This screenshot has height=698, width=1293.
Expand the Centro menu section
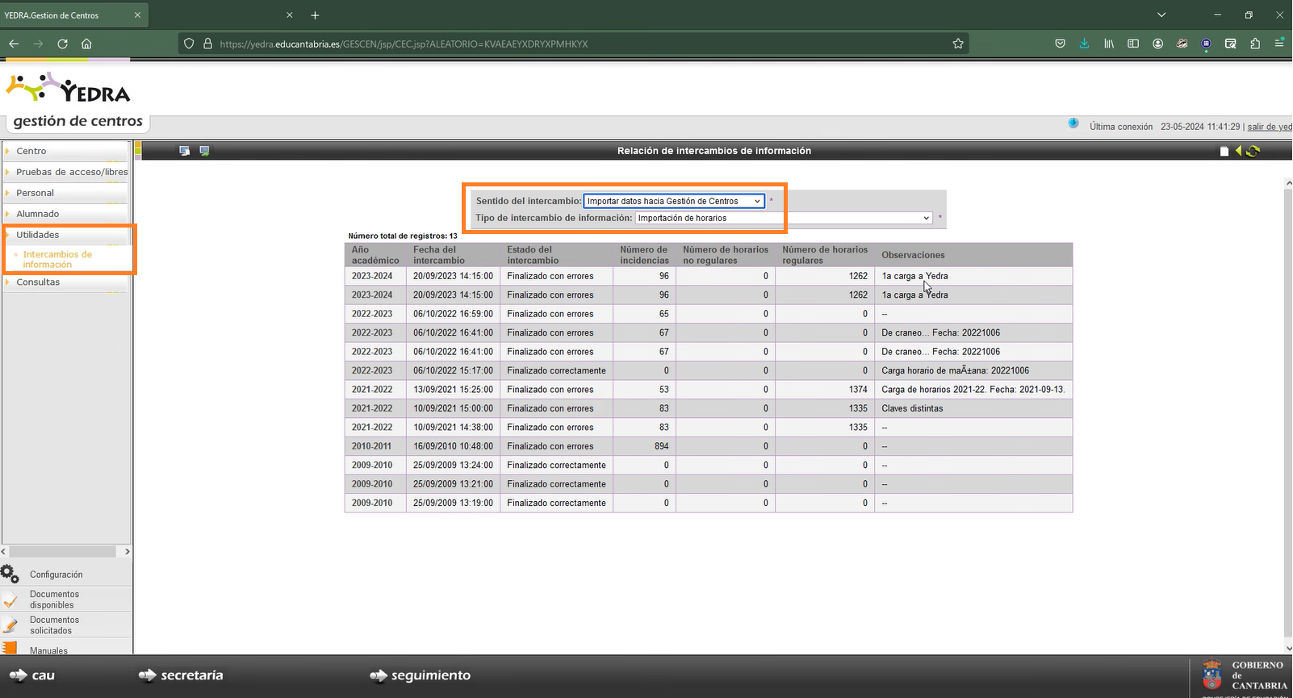pyautogui.click(x=66, y=151)
